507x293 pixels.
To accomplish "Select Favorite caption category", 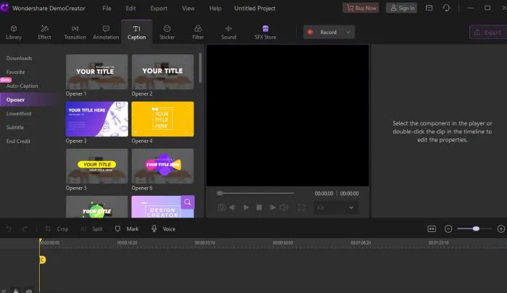I will (15, 72).
